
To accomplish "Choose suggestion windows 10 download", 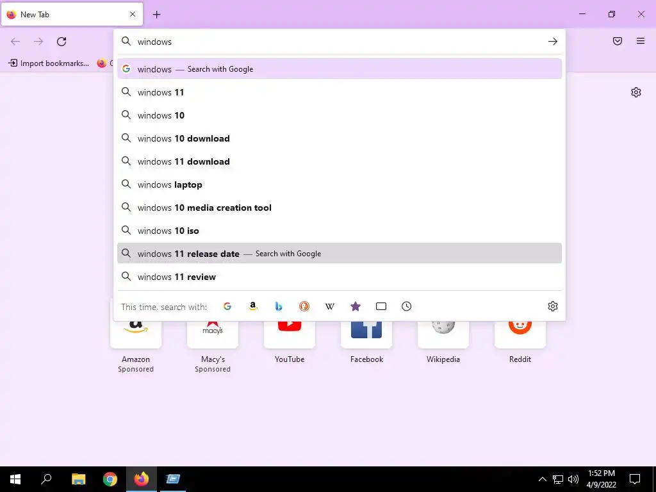I will (x=340, y=138).
